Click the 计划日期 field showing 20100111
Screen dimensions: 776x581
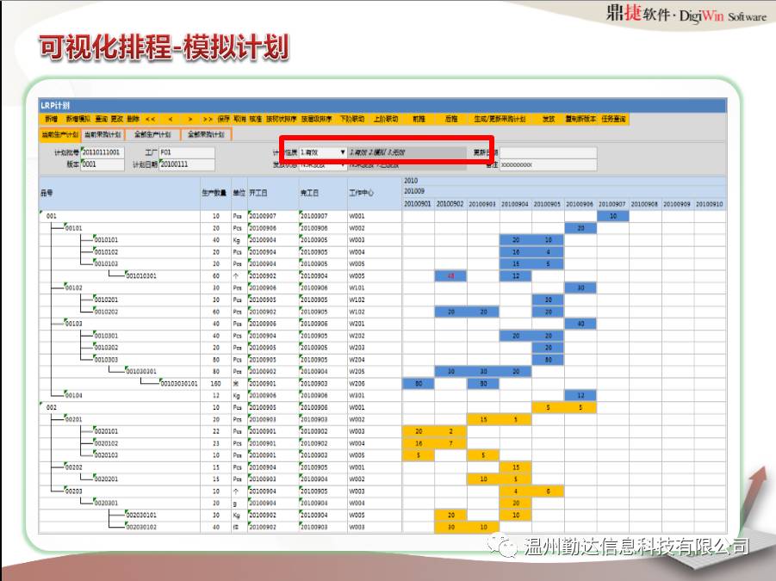coord(186,164)
